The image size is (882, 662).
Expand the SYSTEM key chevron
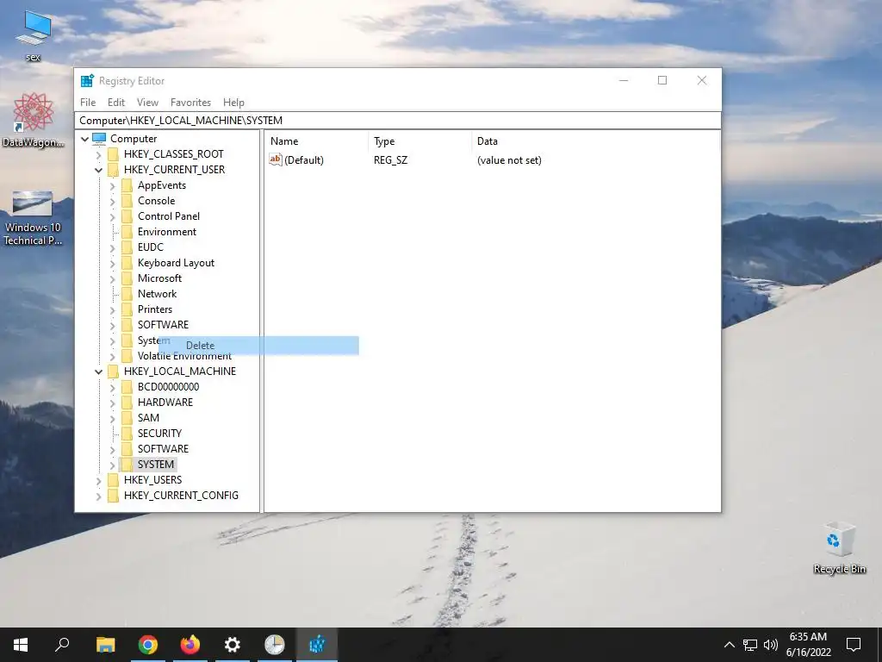pyautogui.click(x=113, y=465)
